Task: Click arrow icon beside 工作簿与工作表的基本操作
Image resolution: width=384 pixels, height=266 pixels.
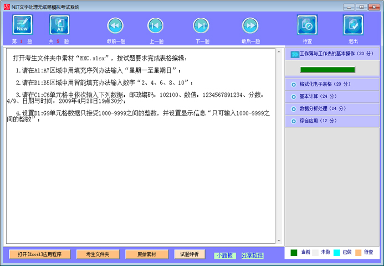Action: [x=295, y=54]
